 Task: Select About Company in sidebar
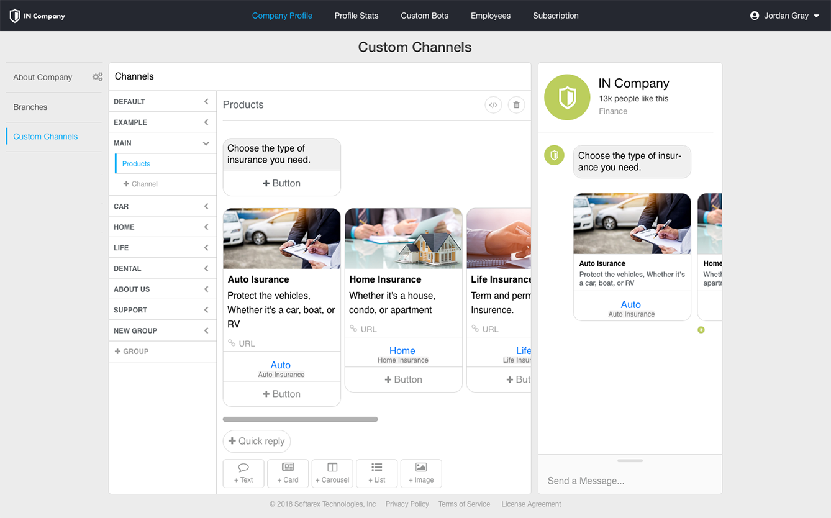43,77
